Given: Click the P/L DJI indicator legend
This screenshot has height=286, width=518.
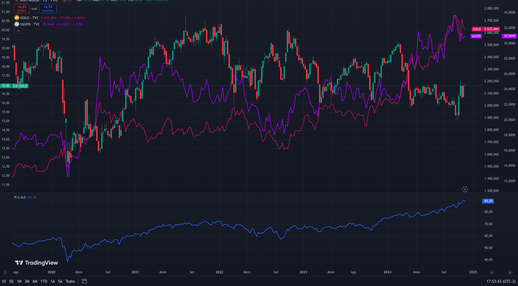Looking at the screenshot, I should pyautogui.click(x=20, y=198).
